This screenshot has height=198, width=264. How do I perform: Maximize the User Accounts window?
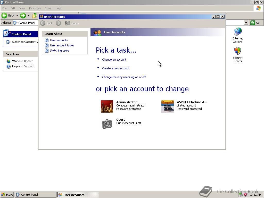pos(218,17)
